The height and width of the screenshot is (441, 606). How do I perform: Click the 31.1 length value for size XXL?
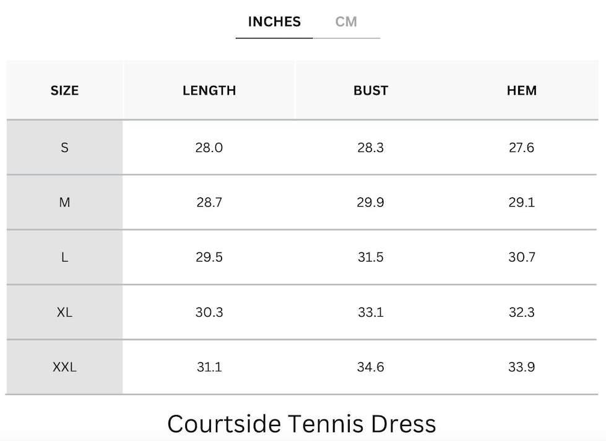pos(210,366)
